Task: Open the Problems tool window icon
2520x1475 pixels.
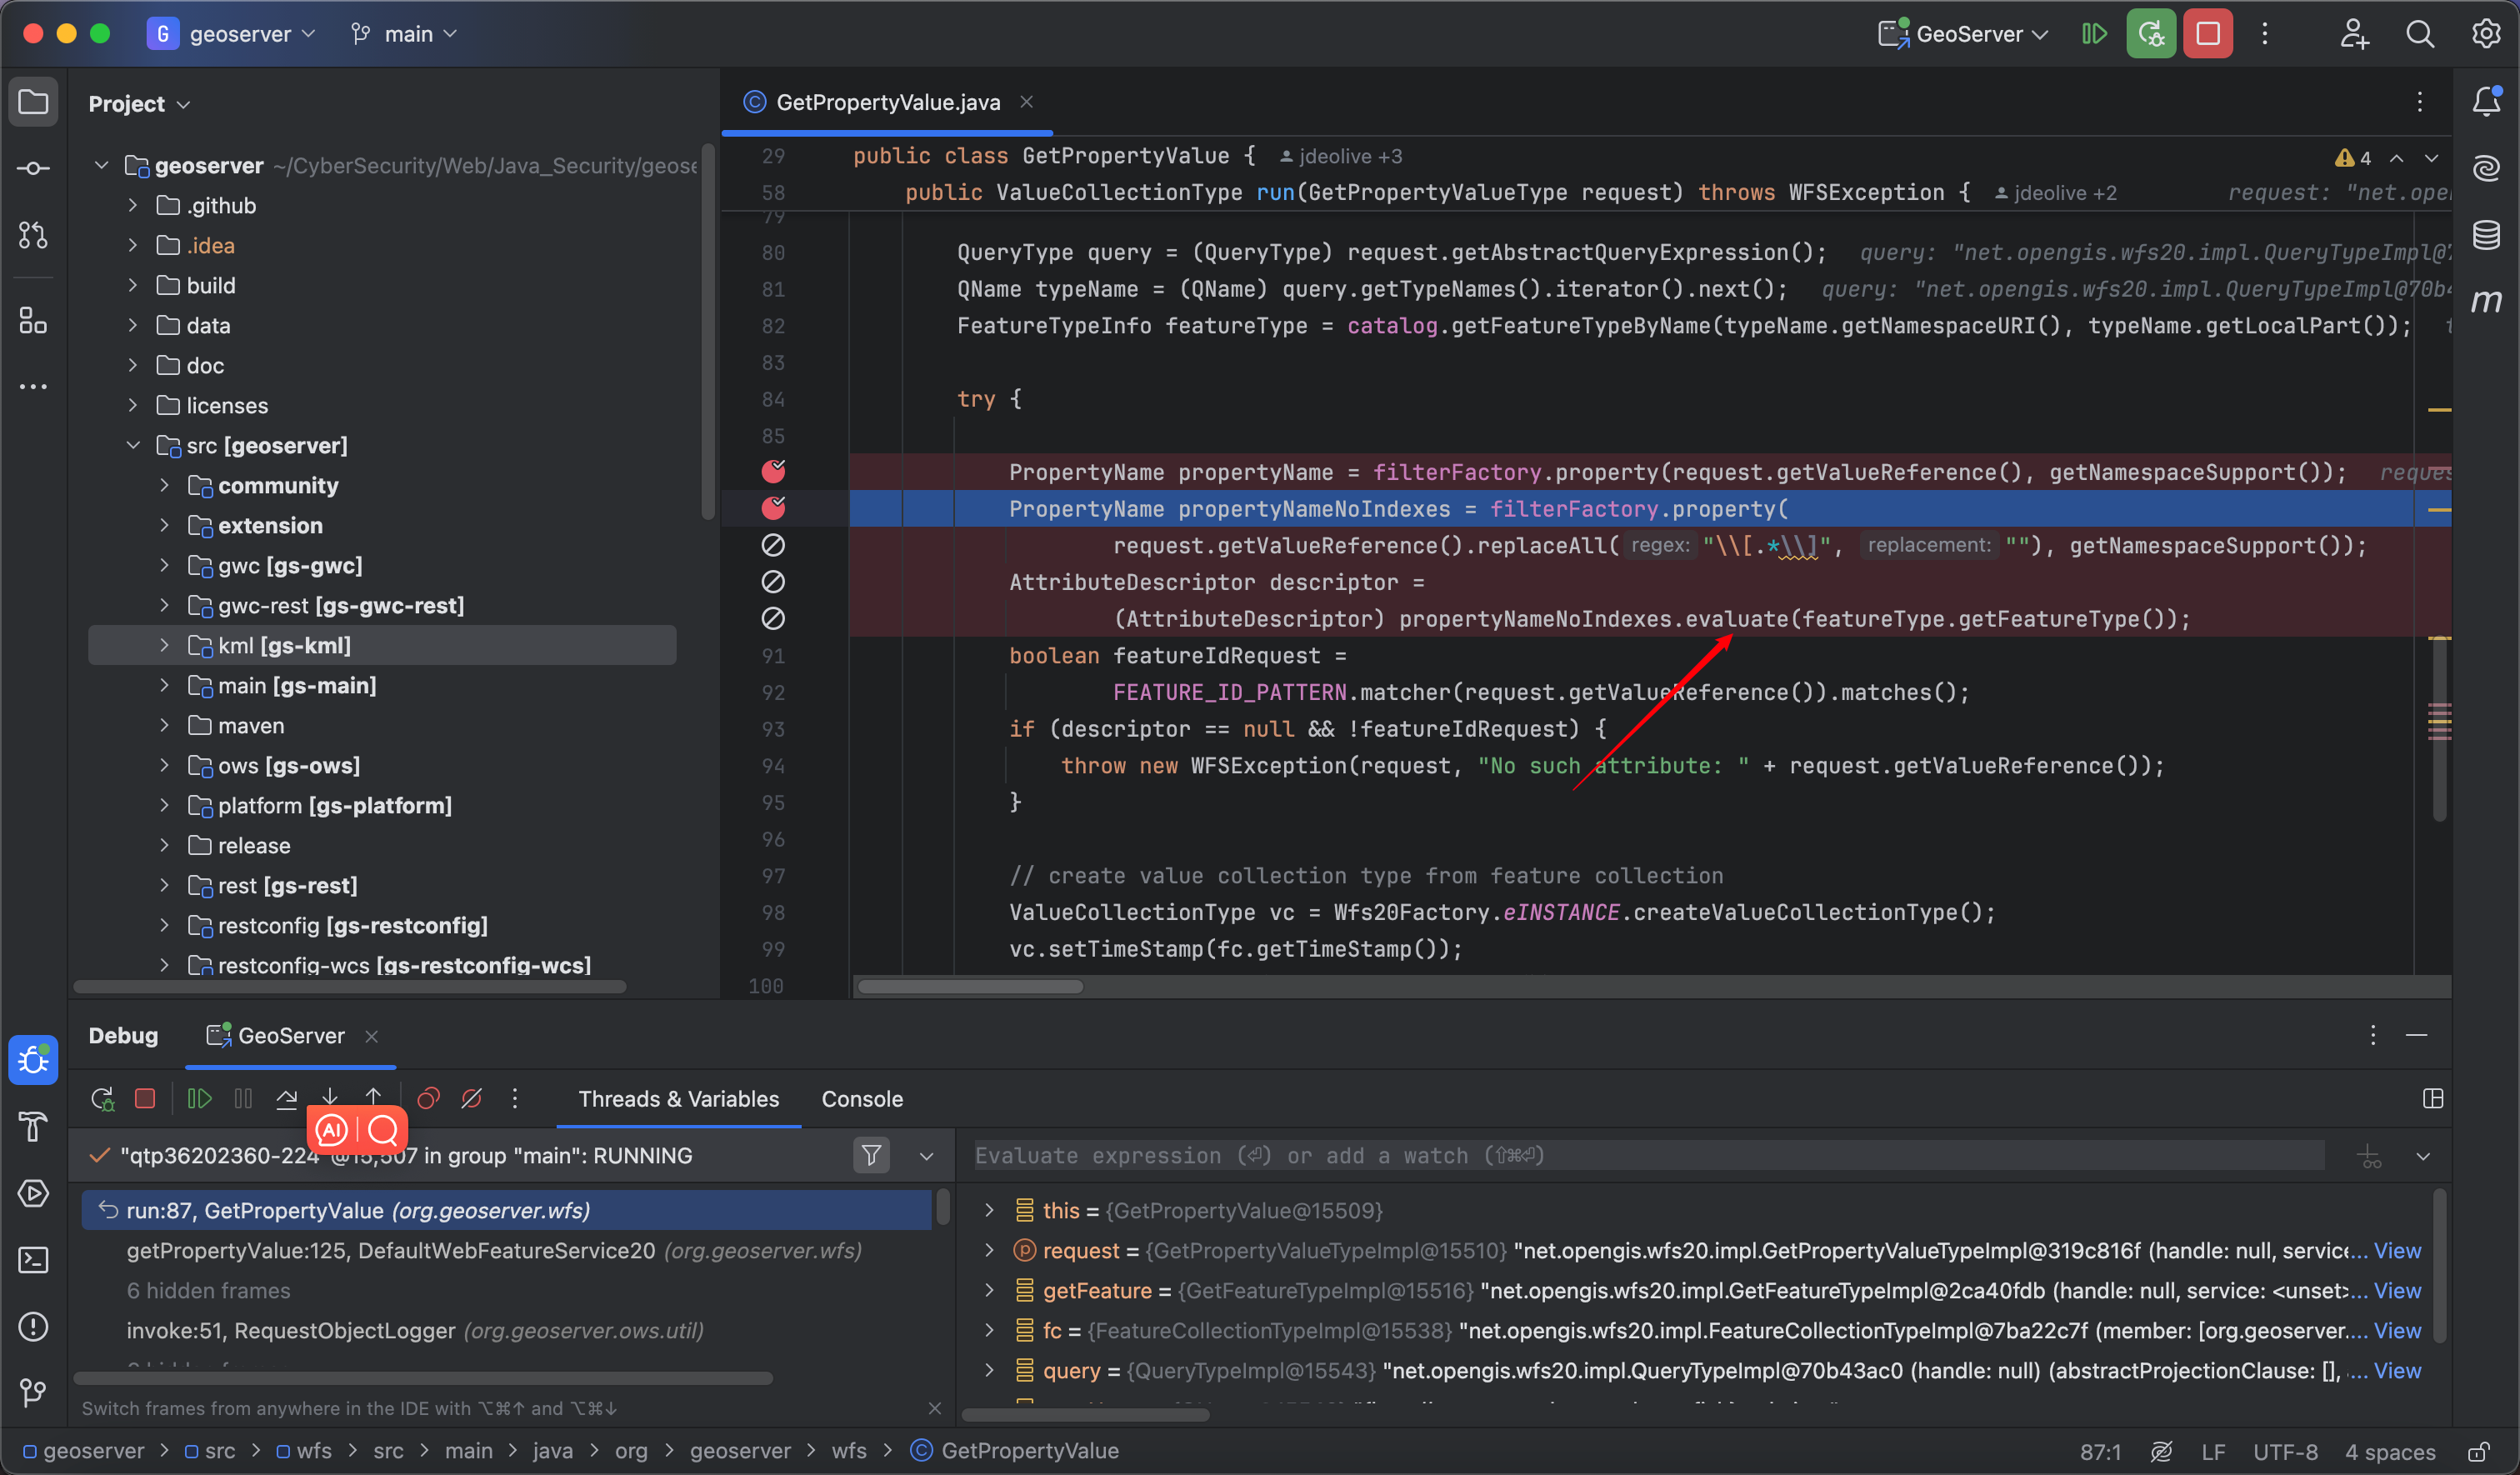Action: click(33, 1326)
